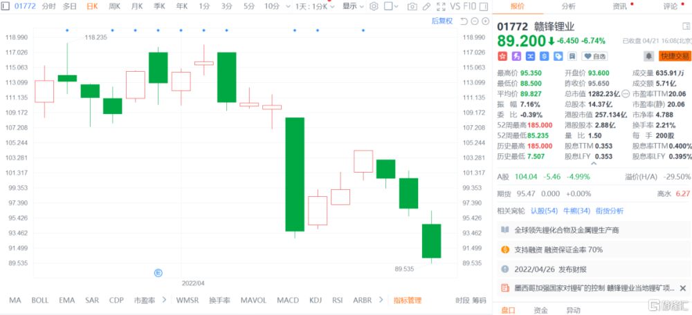Switch to the 周K weekly chart tab
Screen dimensions: 692x315
pos(113,6)
